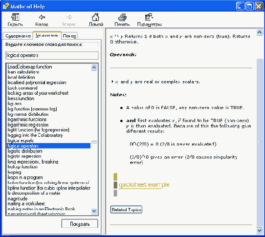Switch to the Содержание tab
The width and height of the screenshot is (265, 237).
point(18,36)
